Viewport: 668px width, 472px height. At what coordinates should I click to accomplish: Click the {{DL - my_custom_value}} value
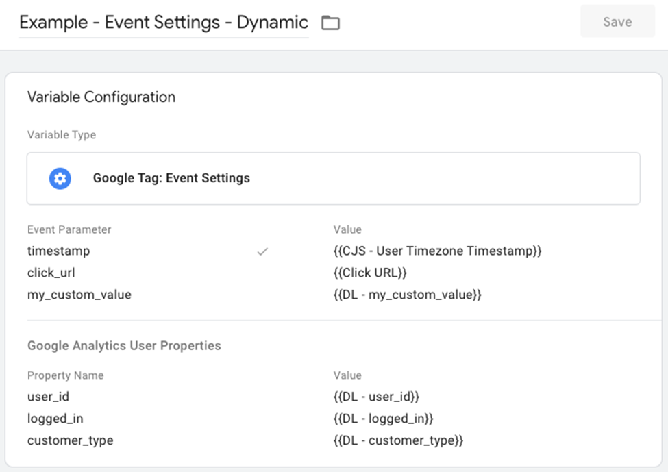(408, 295)
